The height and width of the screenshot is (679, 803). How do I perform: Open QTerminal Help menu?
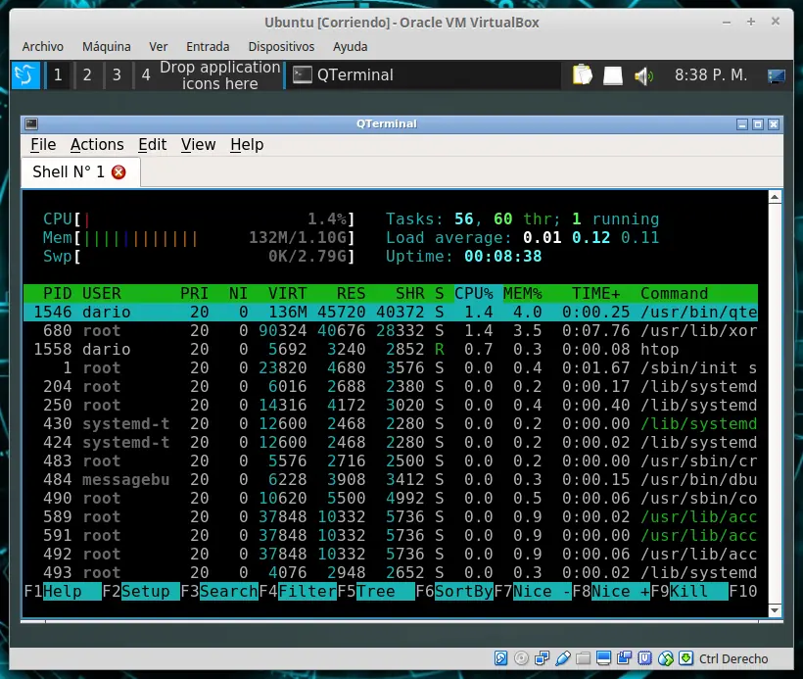pyautogui.click(x=247, y=145)
